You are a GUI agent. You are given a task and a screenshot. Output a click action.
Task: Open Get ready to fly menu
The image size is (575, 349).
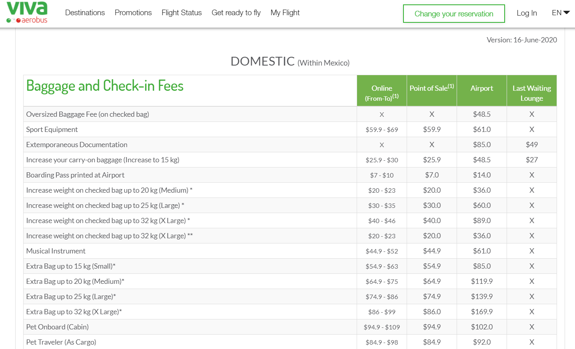pos(236,13)
